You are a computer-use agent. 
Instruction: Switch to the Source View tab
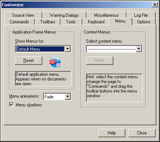click(x=23, y=15)
